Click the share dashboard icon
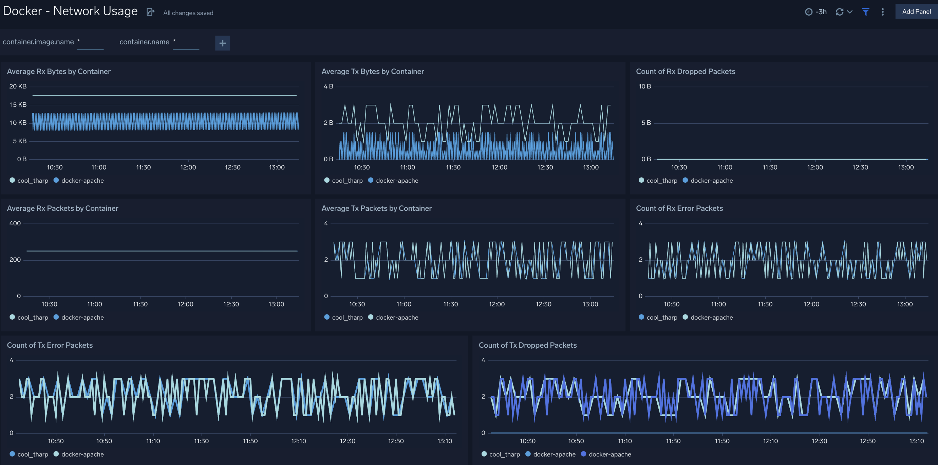Viewport: 938px width, 465px height. click(x=150, y=11)
